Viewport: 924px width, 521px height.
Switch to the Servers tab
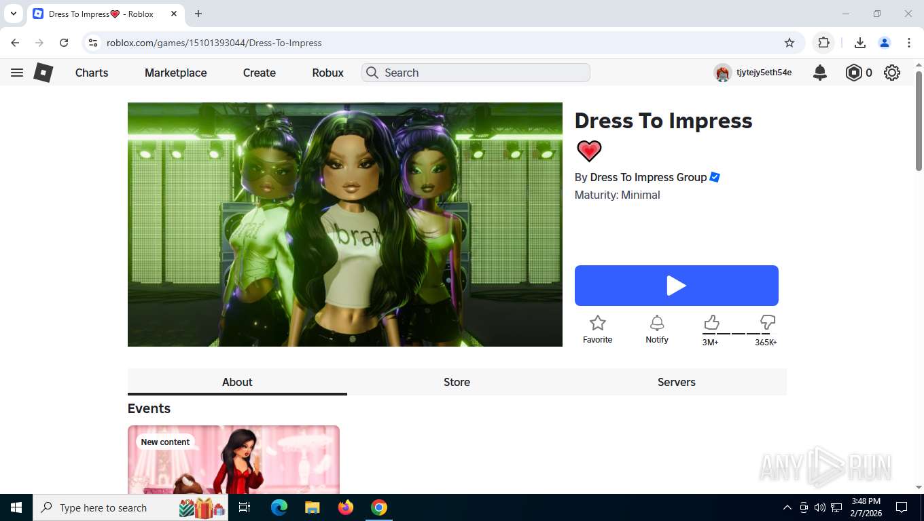point(677,382)
